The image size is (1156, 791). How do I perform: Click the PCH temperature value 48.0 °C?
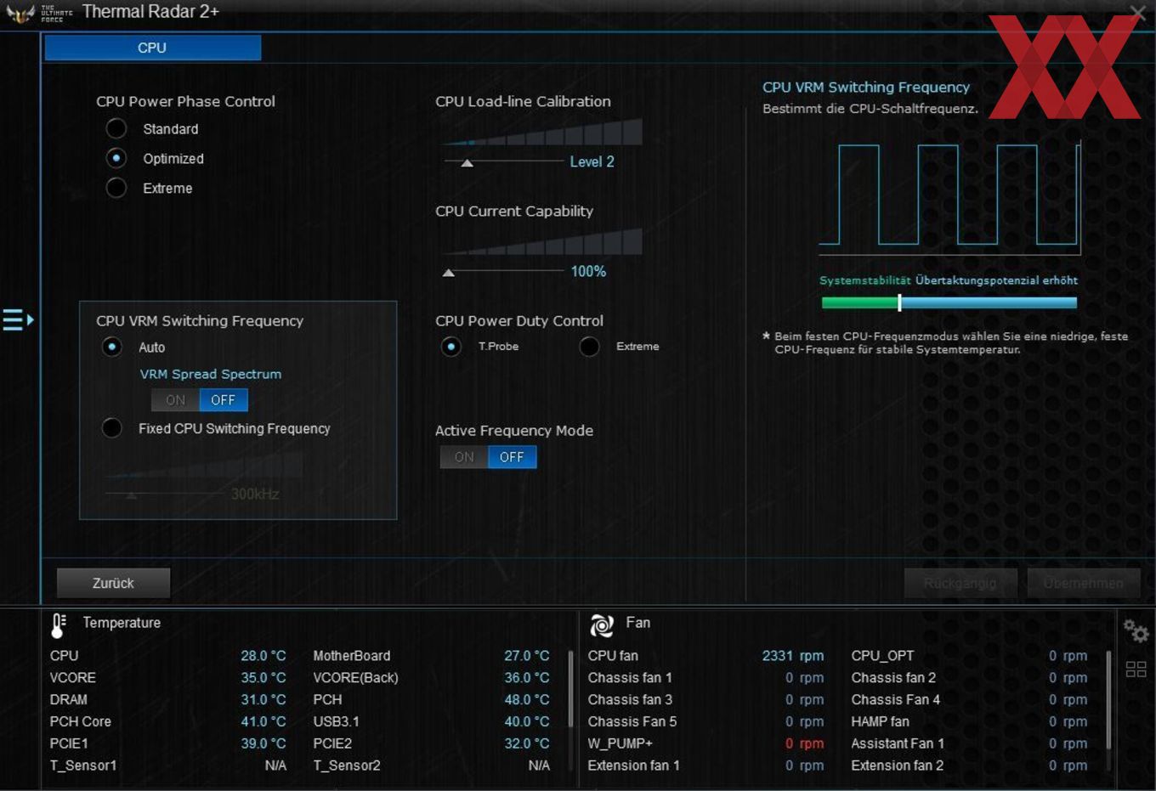527,700
